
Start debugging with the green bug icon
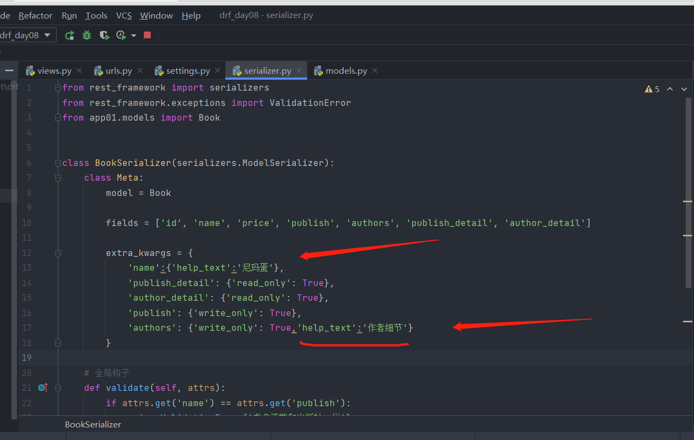coord(87,35)
